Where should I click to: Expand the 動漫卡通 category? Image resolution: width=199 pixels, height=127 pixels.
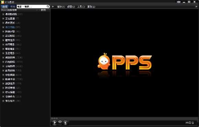3,79
